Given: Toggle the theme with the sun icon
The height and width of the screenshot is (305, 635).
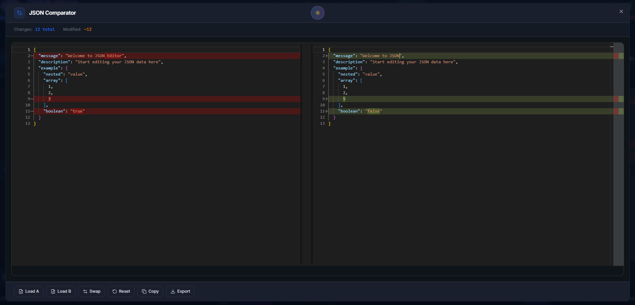Looking at the screenshot, I should (x=317, y=13).
